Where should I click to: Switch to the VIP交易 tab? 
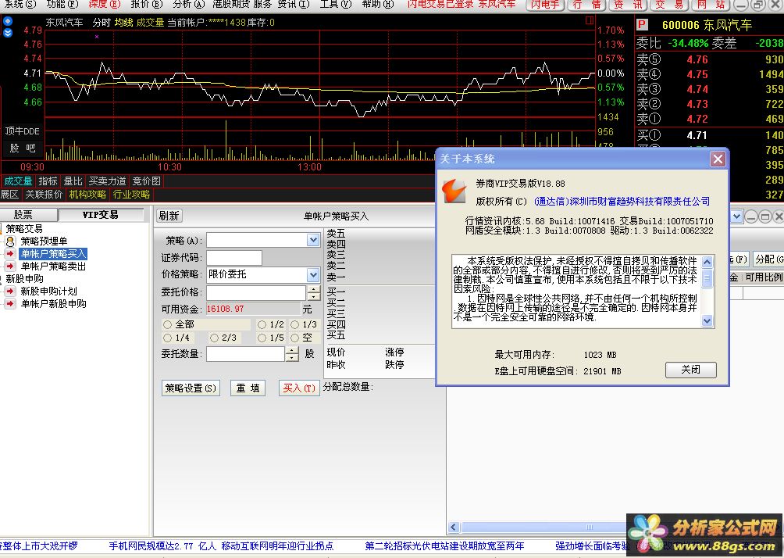click(101, 215)
